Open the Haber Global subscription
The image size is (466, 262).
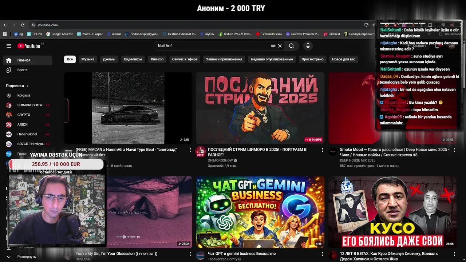click(x=28, y=134)
